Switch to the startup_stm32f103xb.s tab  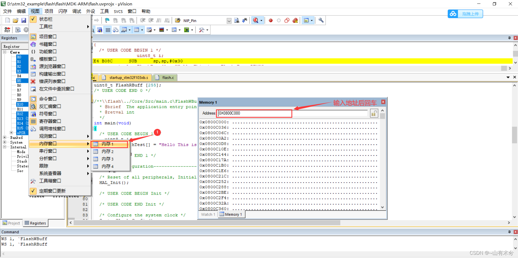(x=126, y=78)
